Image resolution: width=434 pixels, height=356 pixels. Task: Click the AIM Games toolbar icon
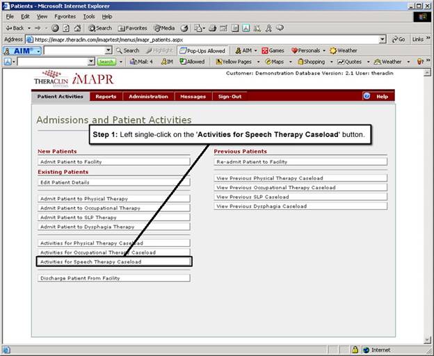click(273, 51)
